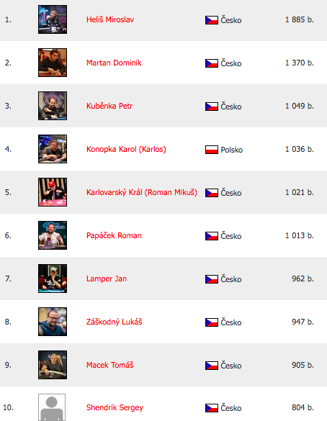Open Kuběnka Petr's photo thumbnail
The image size is (327, 421).
tap(53, 106)
